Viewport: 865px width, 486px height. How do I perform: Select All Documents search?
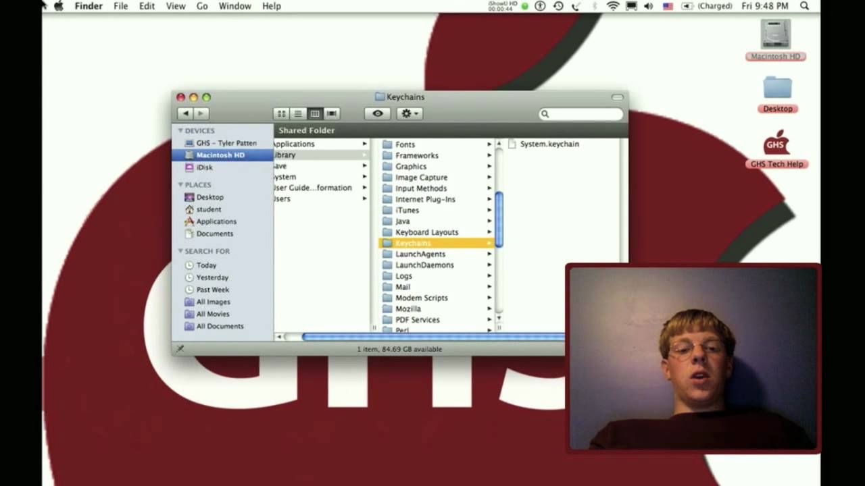(x=222, y=326)
